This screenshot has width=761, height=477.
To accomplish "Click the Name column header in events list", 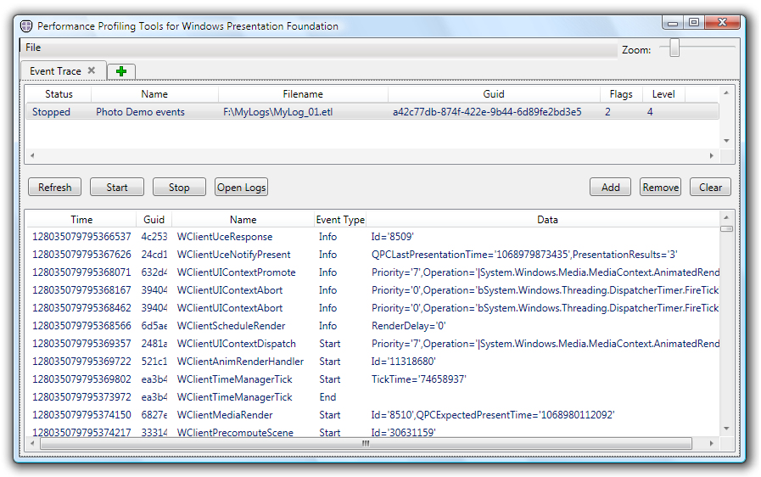I will [243, 220].
